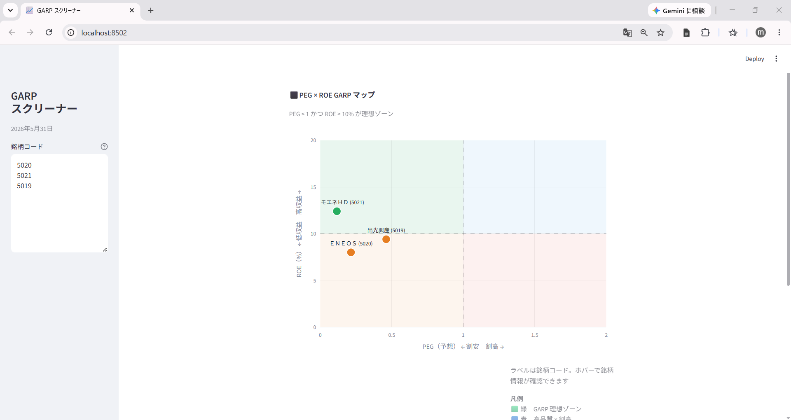Show all bookmarks star-list icon

[x=733, y=33]
